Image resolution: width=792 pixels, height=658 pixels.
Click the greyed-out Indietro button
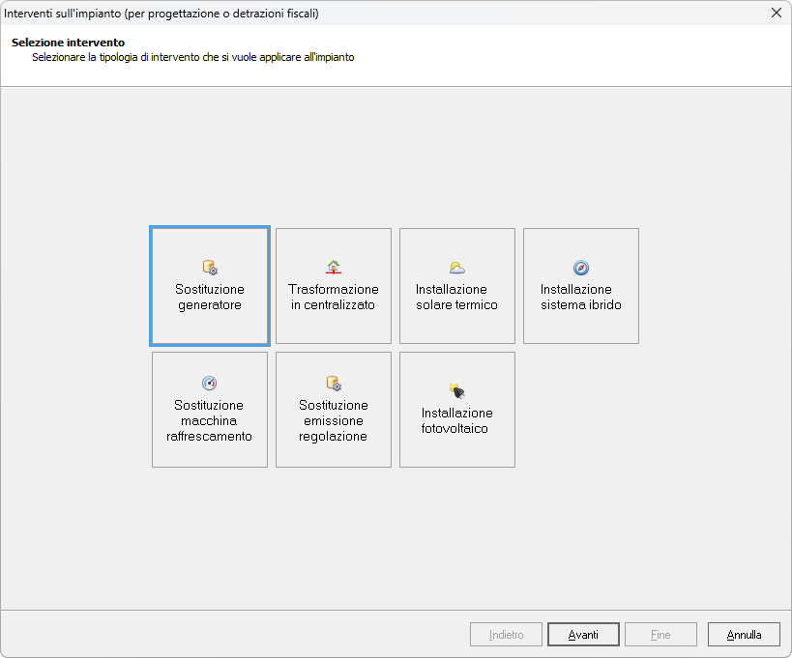click(506, 635)
